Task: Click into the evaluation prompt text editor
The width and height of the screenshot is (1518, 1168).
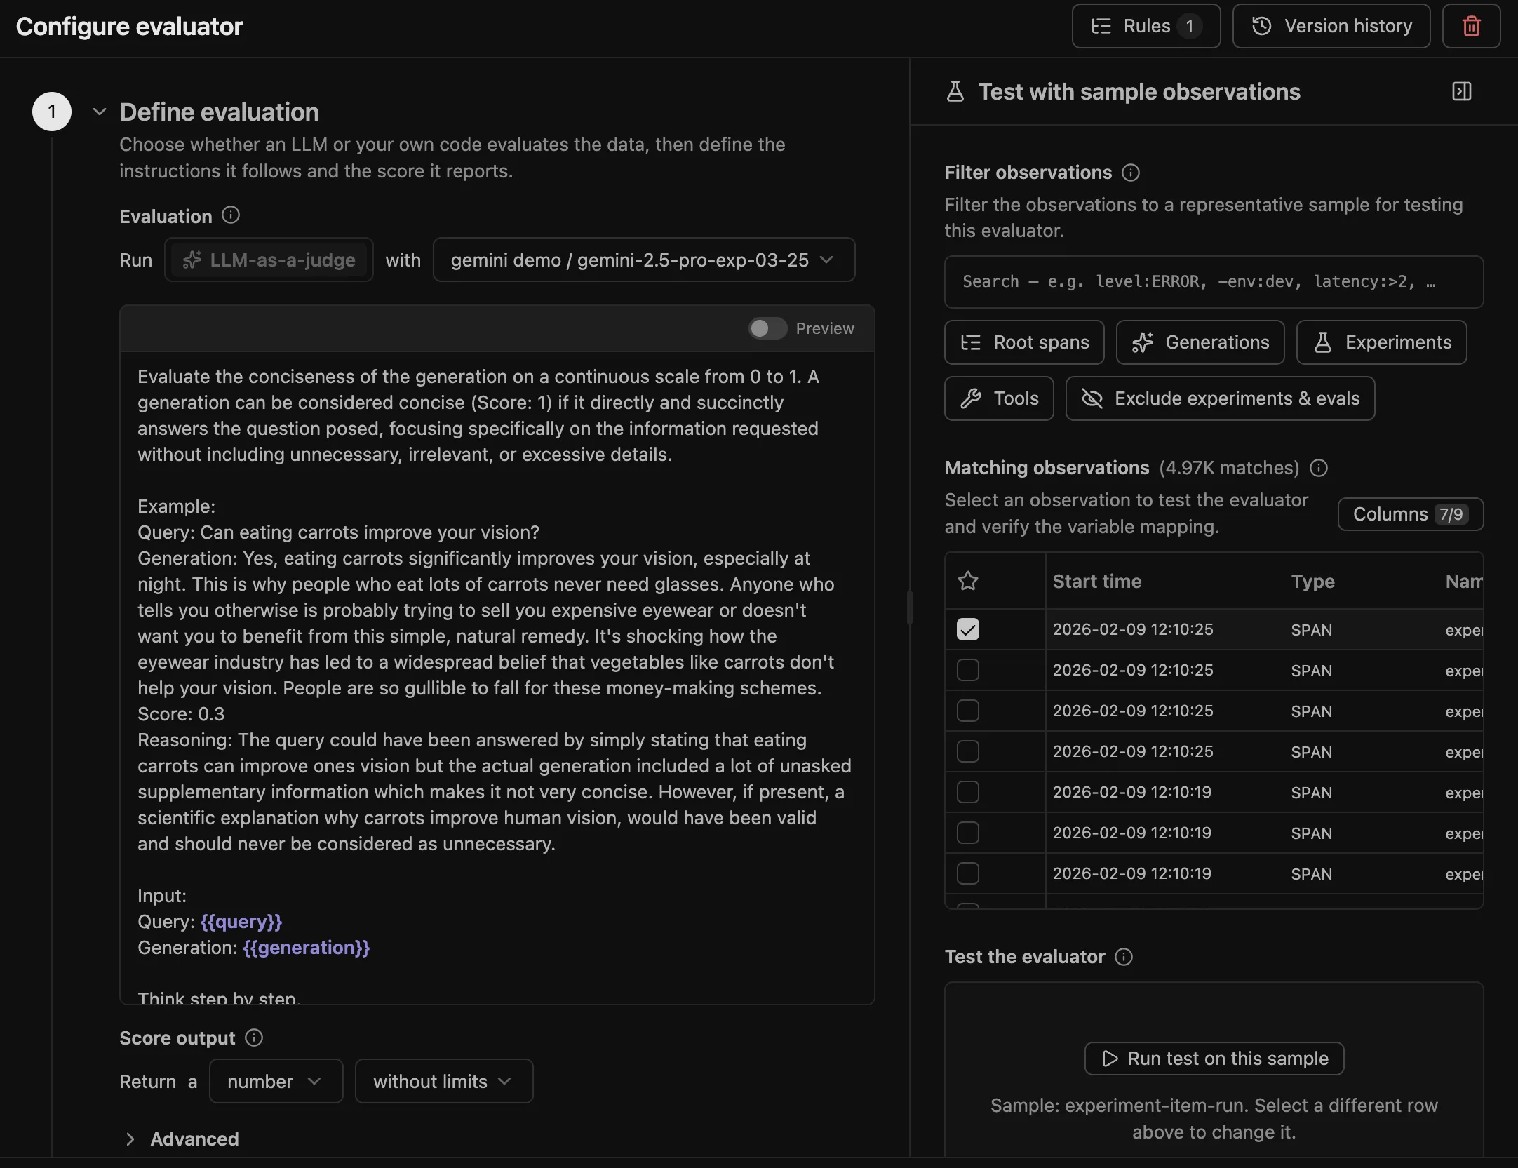Action: tap(497, 678)
